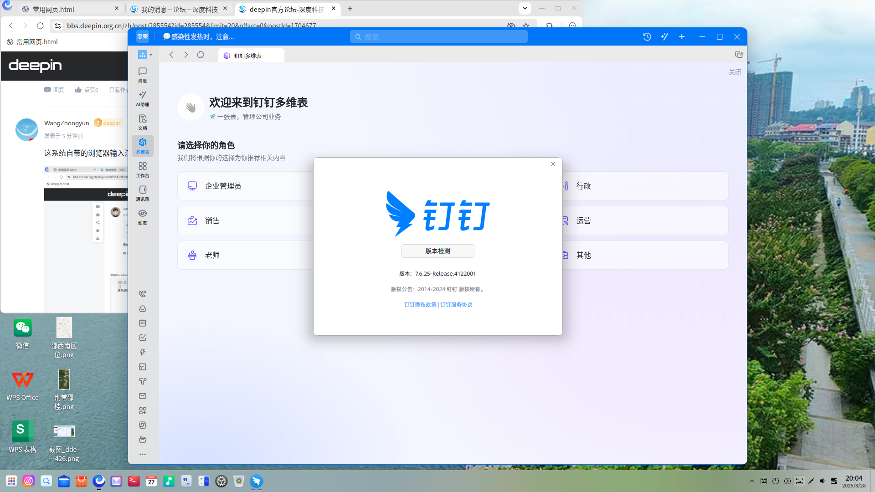Click the plus icon in DingTalk title bar
Viewport: 875px width, 492px height.
[682, 36]
